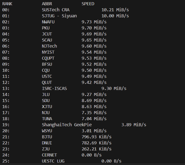Screen dimensions: 185x165
Task: Click the 9.73 MiB/s speed value
Action: point(94,22)
